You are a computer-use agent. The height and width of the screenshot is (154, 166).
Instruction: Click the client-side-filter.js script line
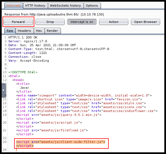click(61, 142)
